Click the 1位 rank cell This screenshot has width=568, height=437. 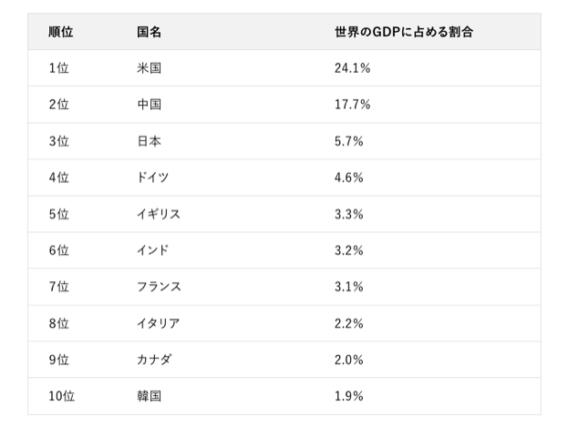click(58, 68)
